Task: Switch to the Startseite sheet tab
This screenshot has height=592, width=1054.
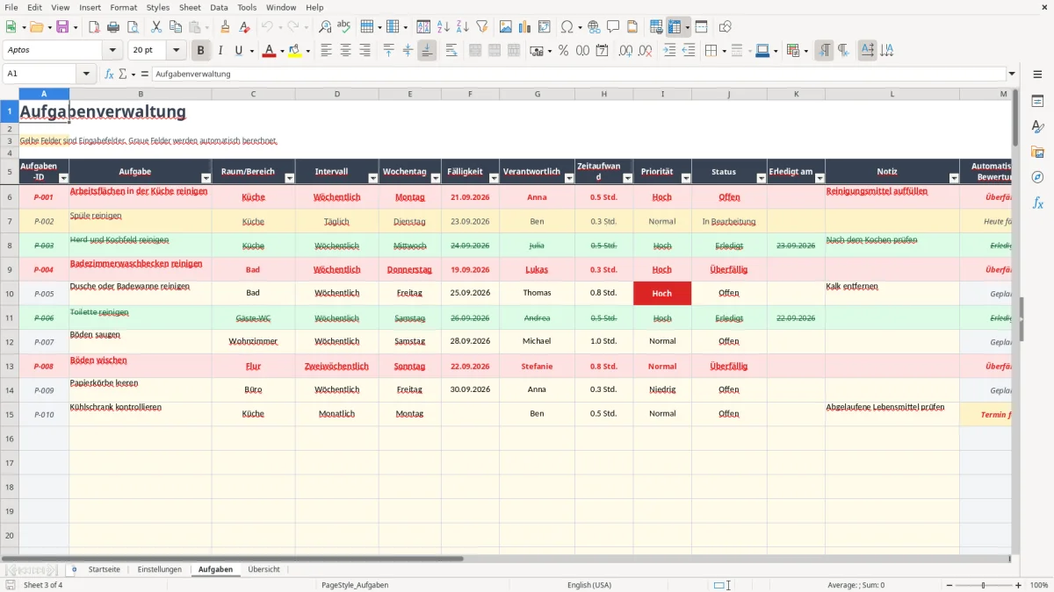Action: (104, 569)
